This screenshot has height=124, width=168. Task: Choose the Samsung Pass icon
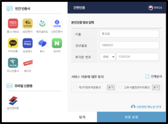pos(27,43)
